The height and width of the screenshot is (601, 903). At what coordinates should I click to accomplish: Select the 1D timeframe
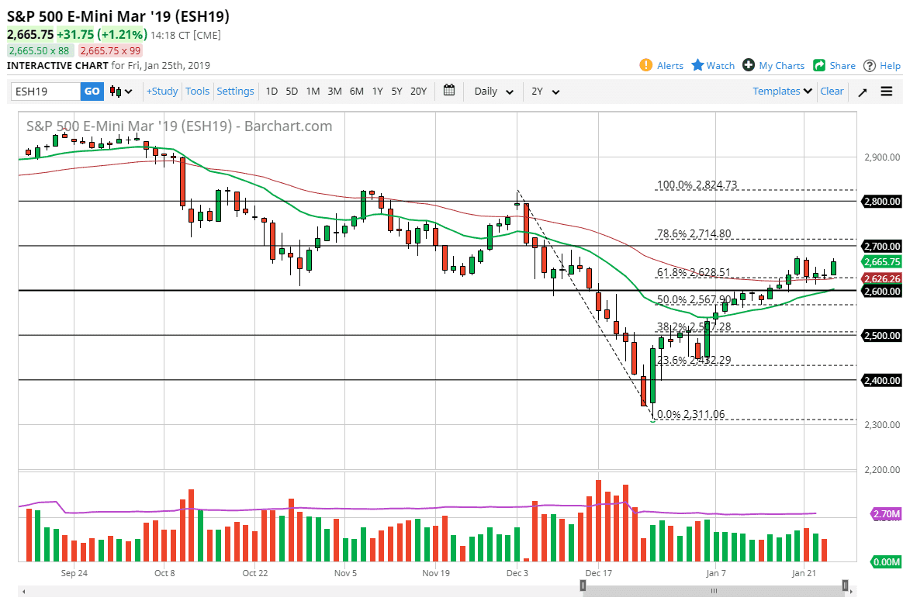272,91
